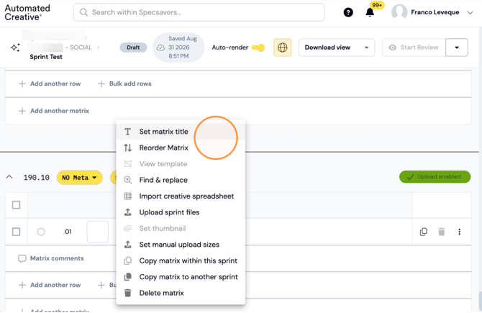482x313 pixels.
Task: Choose Set matrix title from the menu
Action: (181, 132)
